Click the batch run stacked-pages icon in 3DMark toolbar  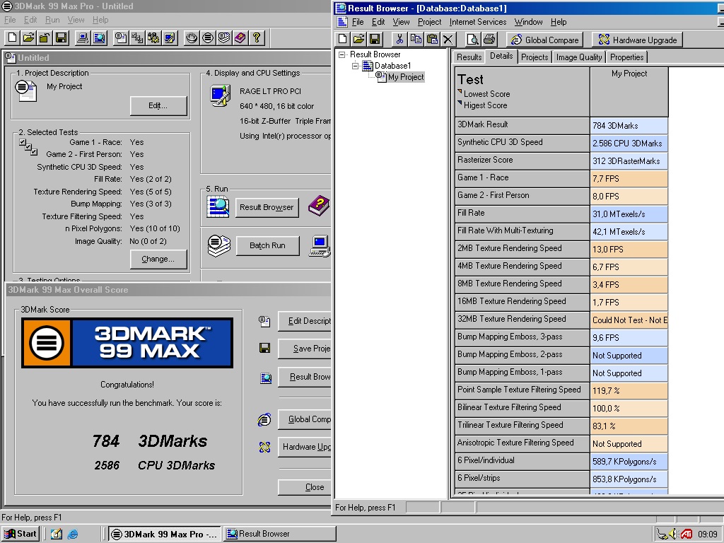coord(224,38)
